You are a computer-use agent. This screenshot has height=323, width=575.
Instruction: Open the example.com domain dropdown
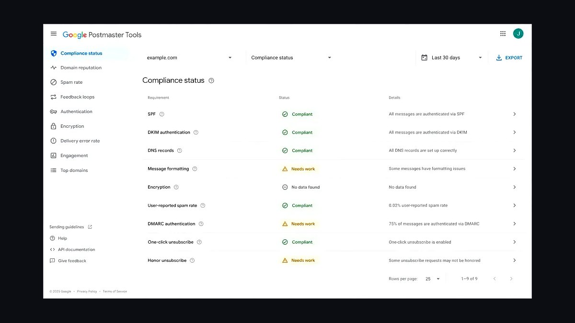(189, 57)
